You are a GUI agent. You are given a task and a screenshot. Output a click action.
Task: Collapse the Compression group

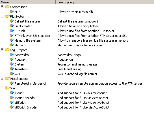[x=2, y=7]
